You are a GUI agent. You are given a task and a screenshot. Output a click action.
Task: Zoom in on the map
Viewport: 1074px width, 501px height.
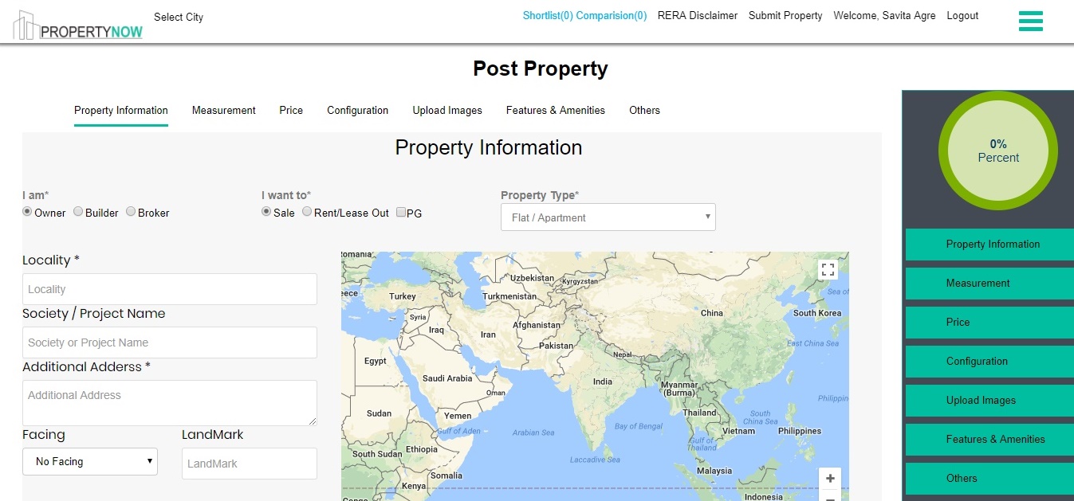(x=830, y=478)
